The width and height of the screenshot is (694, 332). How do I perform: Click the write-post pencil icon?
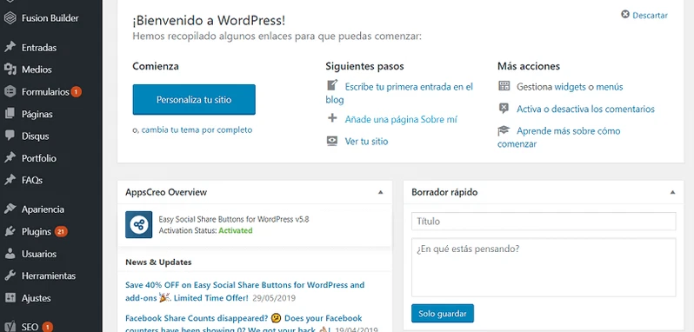point(332,85)
